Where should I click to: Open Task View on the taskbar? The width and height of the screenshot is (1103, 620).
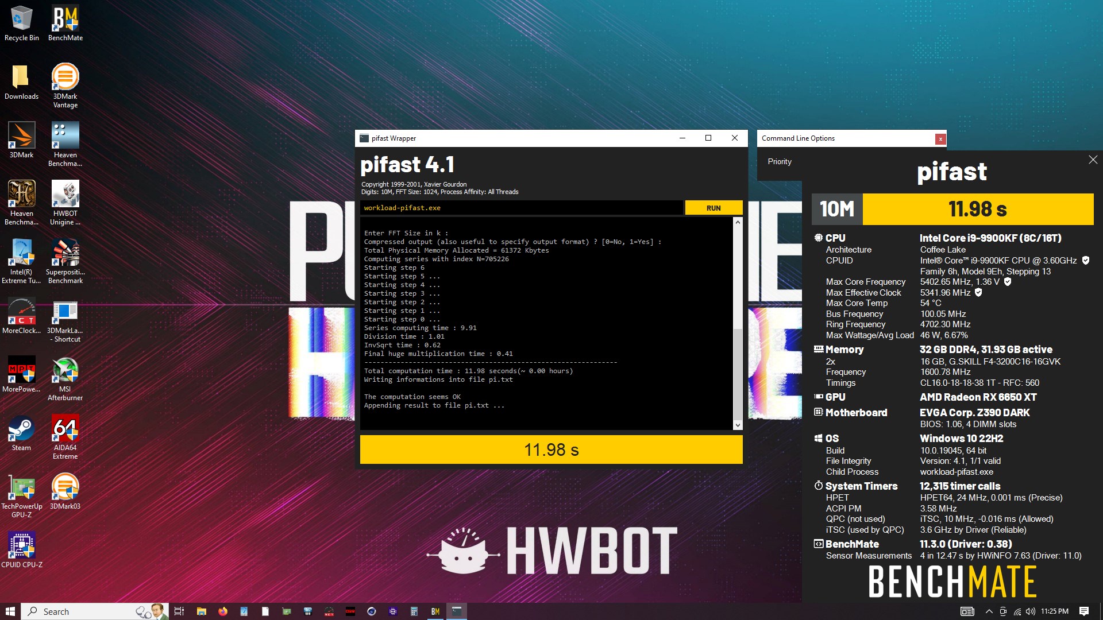[x=179, y=611]
